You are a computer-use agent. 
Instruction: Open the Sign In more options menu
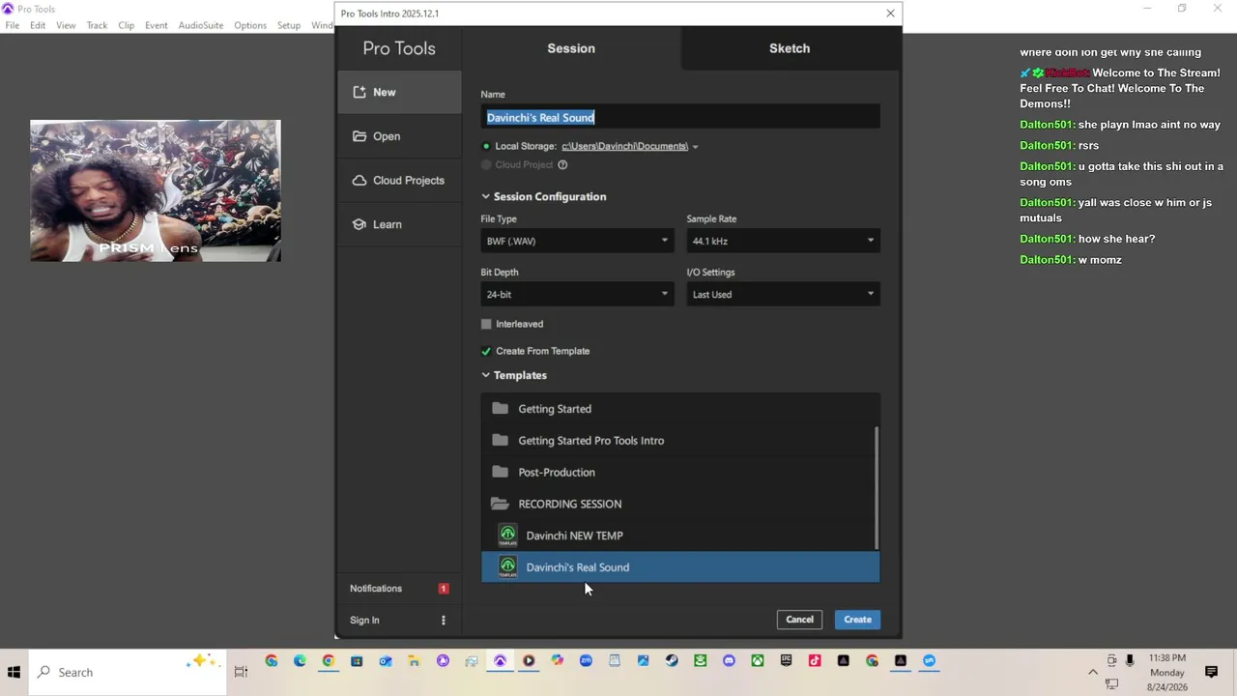(444, 621)
